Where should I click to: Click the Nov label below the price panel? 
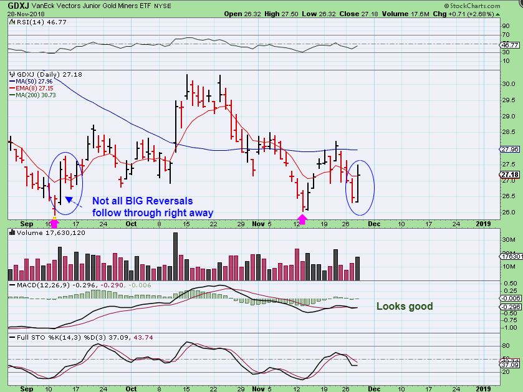click(258, 224)
